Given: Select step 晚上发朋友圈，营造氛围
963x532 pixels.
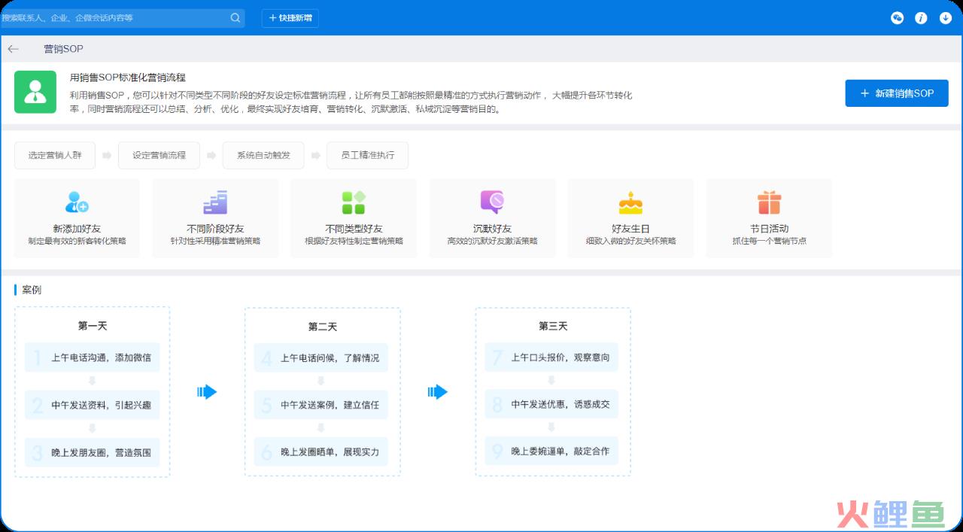Looking at the screenshot, I should tap(92, 453).
